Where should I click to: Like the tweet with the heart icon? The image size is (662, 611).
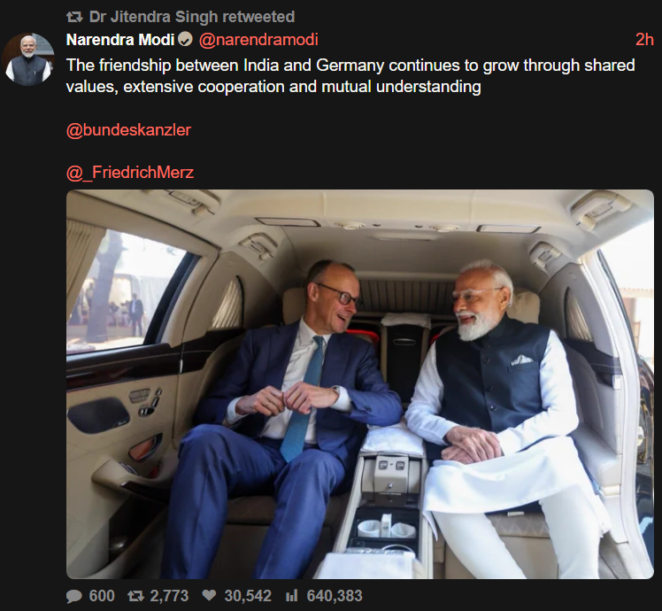coord(211,596)
